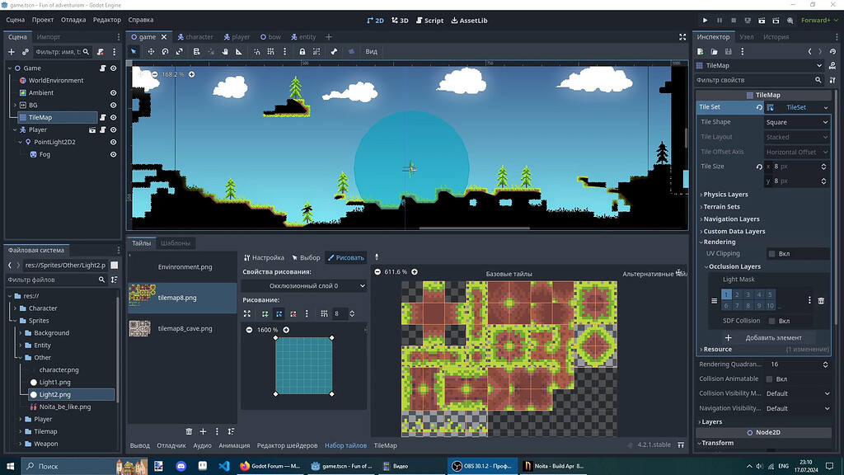844x475 pixels.
Task: Select the Move tool in the canvas toolbar
Action: click(x=151, y=51)
